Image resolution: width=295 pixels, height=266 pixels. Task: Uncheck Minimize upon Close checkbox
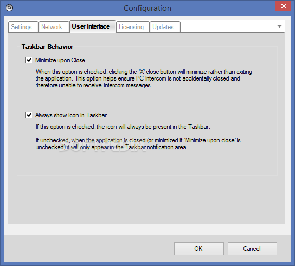[29, 60]
